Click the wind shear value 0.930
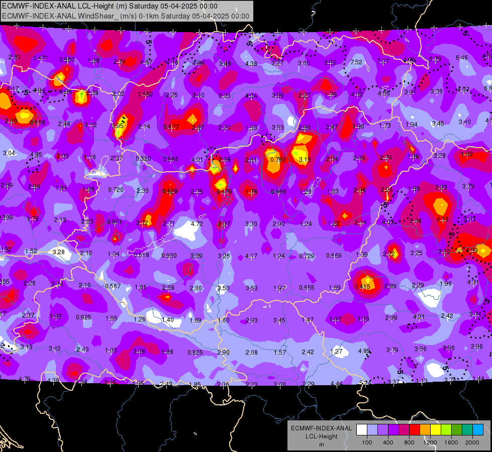Viewport: 492px width, 452px height. click(x=169, y=256)
